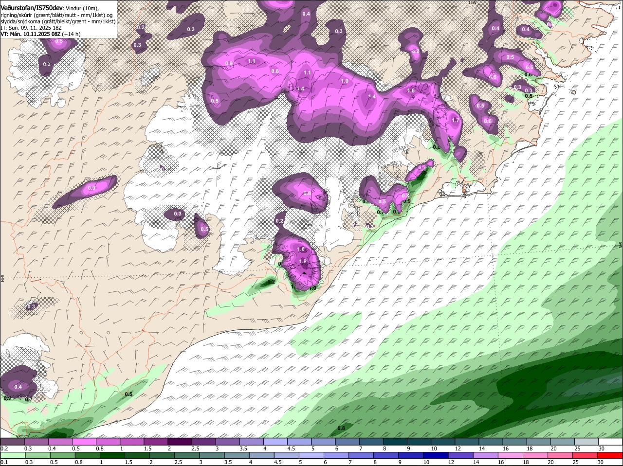623x466 pixels.
Task: Click the bright red 30 swatch, lower legend row
Action: point(611,455)
